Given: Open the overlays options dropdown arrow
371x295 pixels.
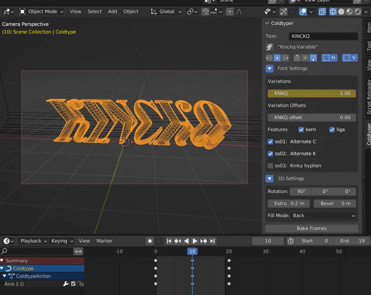Looking at the screenshot, I should (x=311, y=11).
